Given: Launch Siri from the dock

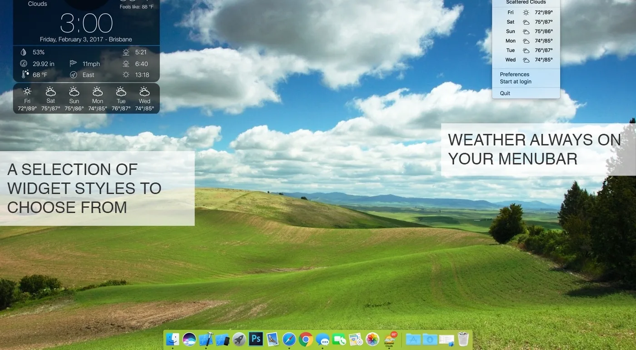Looking at the screenshot, I should [189, 339].
